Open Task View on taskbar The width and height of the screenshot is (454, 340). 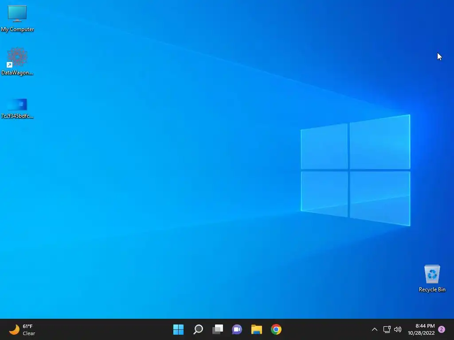(218, 329)
